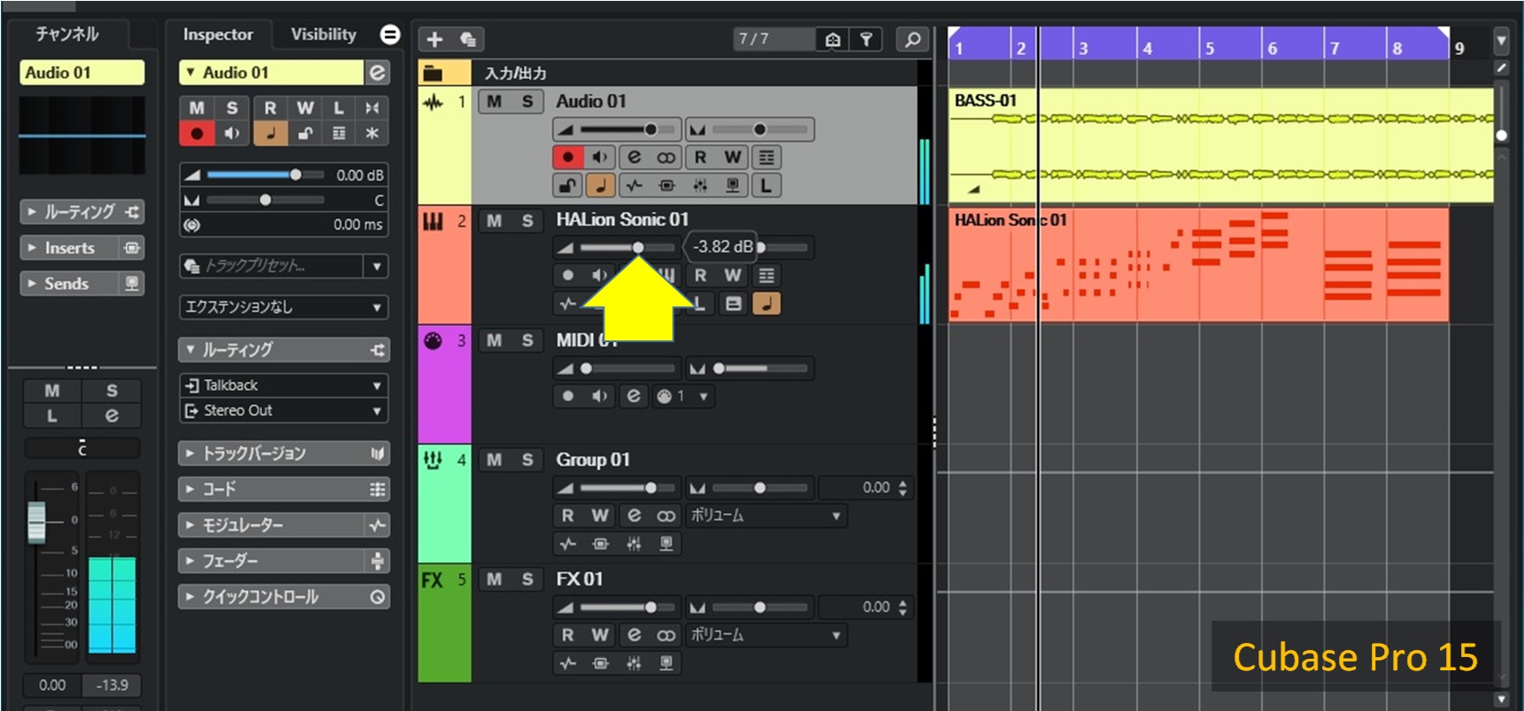The width and height of the screenshot is (1524, 711).
Task: Mute the HALion Sonic 01 track
Action: pyautogui.click(x=494, y=221)
